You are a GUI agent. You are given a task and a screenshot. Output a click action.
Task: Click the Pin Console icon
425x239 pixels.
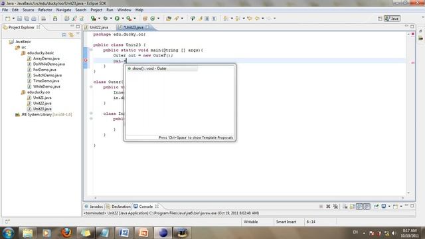click(x=377, y=206)
